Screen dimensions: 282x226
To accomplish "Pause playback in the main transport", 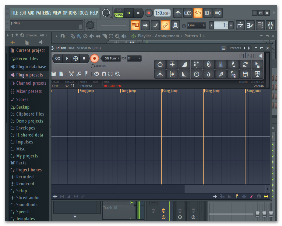I will [129, 13].
